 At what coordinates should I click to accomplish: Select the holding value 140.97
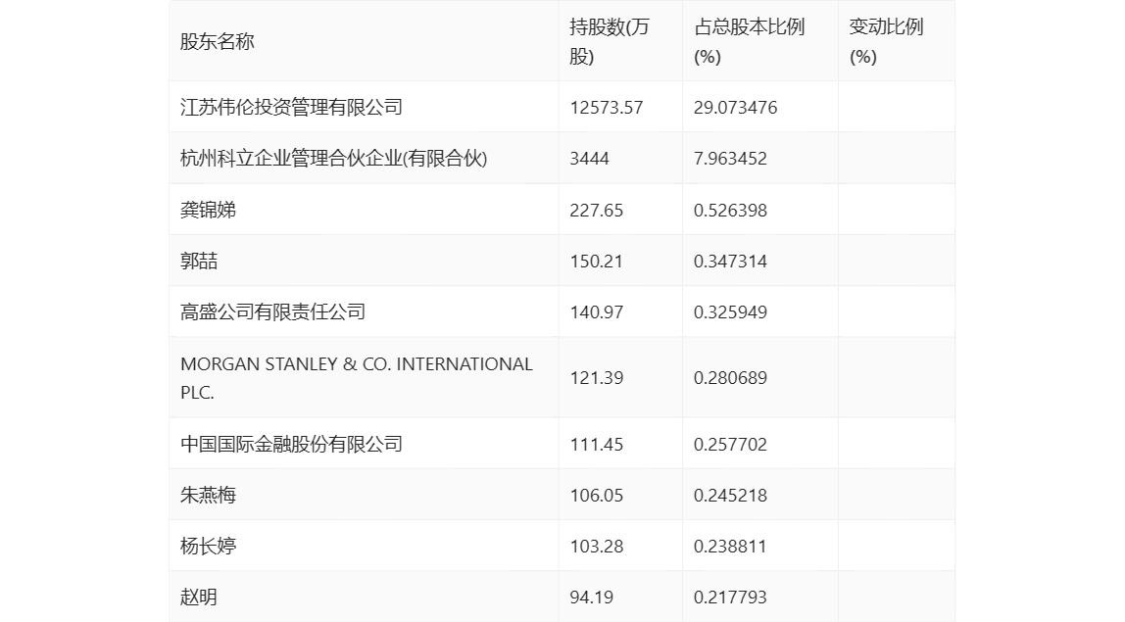tap(596, 312)
